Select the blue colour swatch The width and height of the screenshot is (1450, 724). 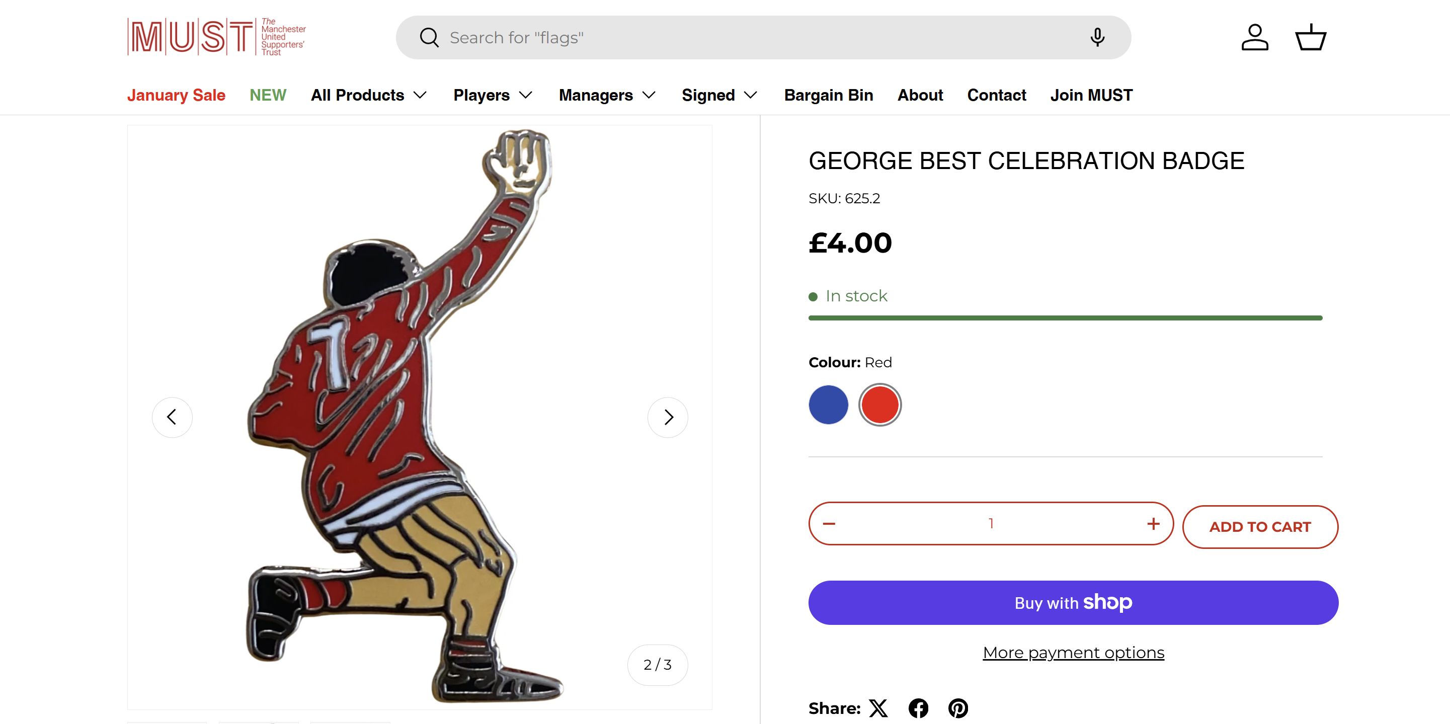[829, 405]
